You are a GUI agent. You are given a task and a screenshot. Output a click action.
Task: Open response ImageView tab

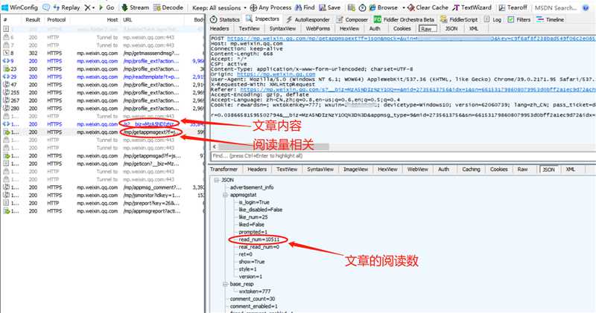click(x=355, y=170)
